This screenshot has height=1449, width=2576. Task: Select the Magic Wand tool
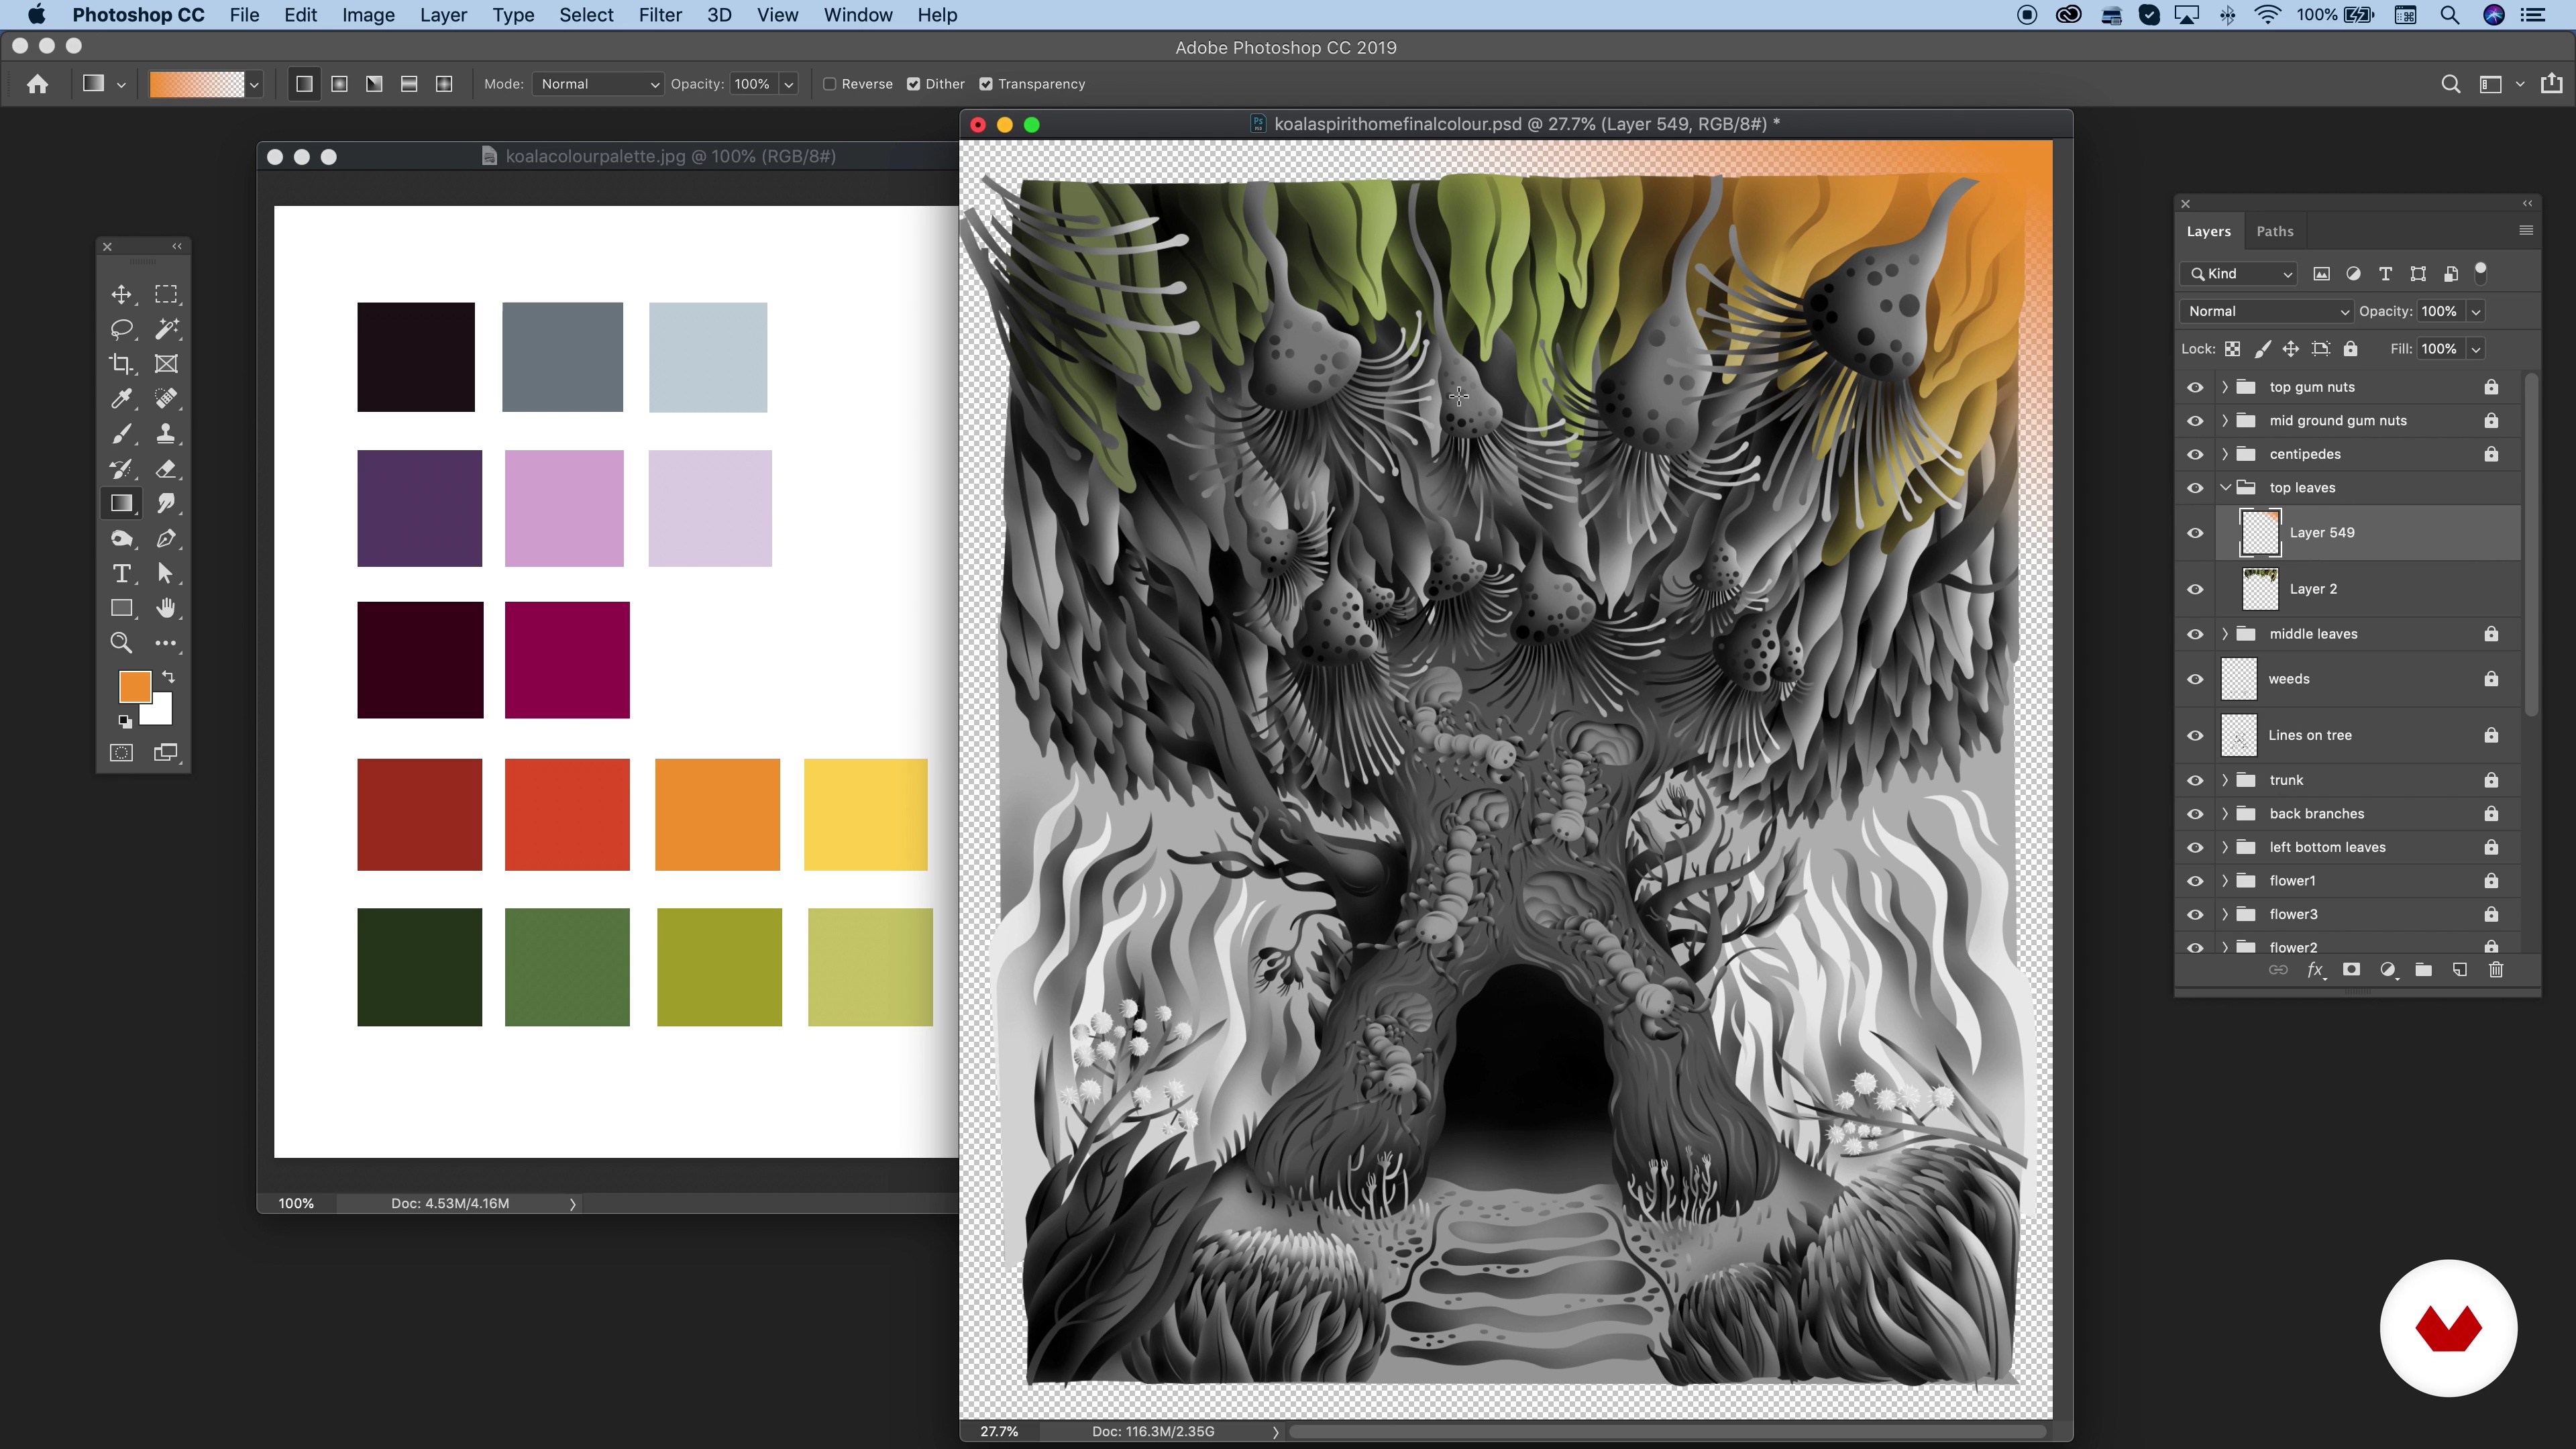point(166,329)
